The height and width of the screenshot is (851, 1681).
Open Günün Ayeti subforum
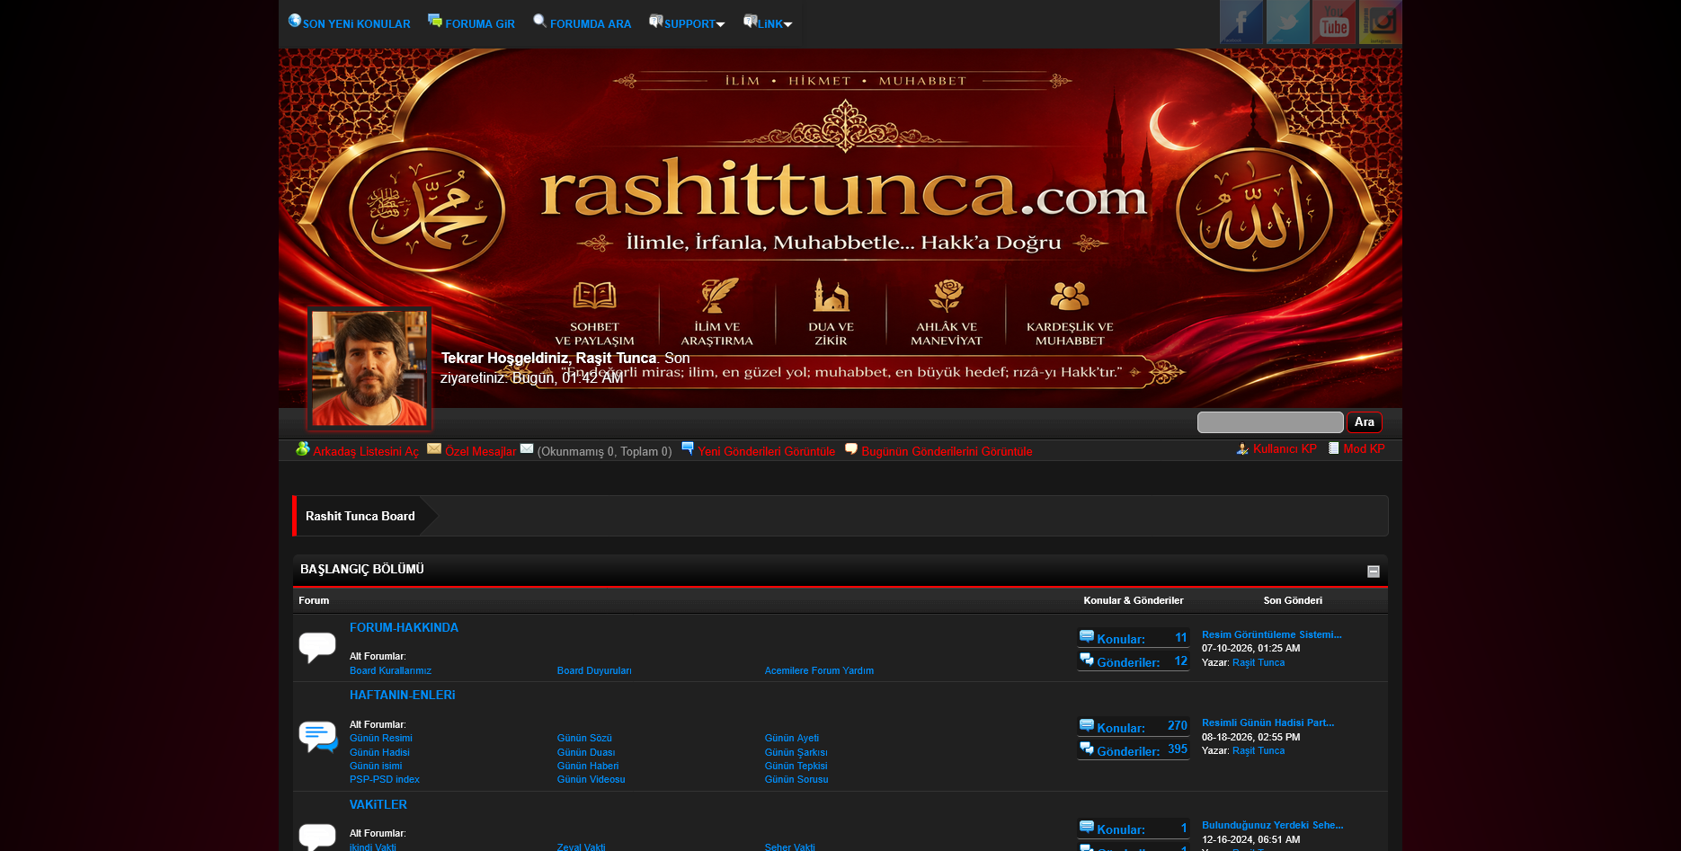click(792, 739)
